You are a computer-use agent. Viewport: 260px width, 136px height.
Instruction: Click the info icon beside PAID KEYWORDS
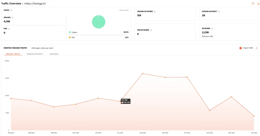point(151,30)
